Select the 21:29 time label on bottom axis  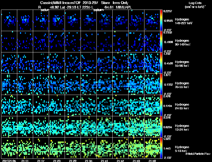click(73, 160)
